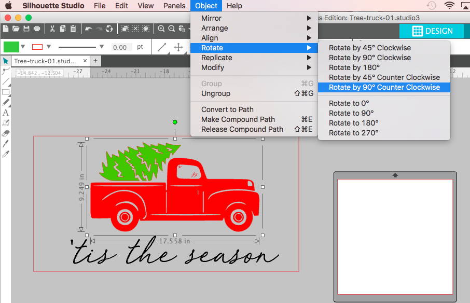Choose the Line drawing tool
The height and width of the screenshot is (303, 470).
[x=5, y=81]
